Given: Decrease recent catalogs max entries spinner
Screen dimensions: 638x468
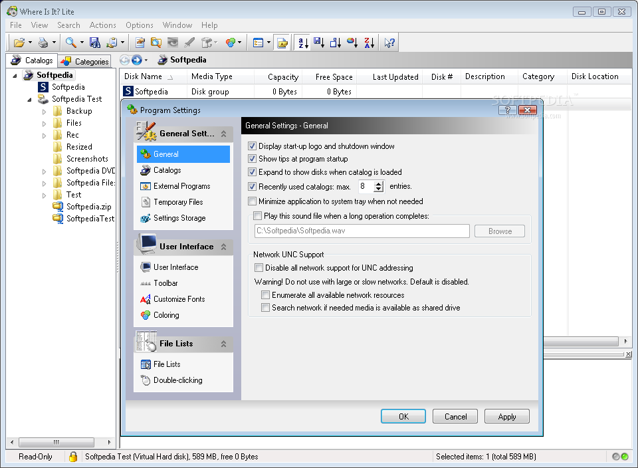Looking at the screenshot, I should click(379, 189).
